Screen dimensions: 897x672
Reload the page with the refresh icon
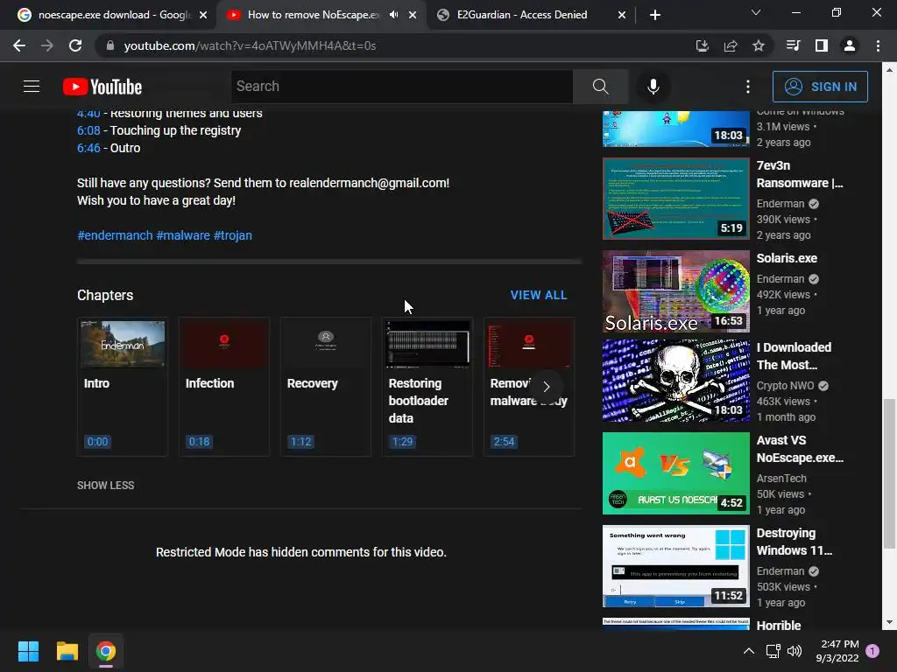pyautogui.click(x=75, y=45)
